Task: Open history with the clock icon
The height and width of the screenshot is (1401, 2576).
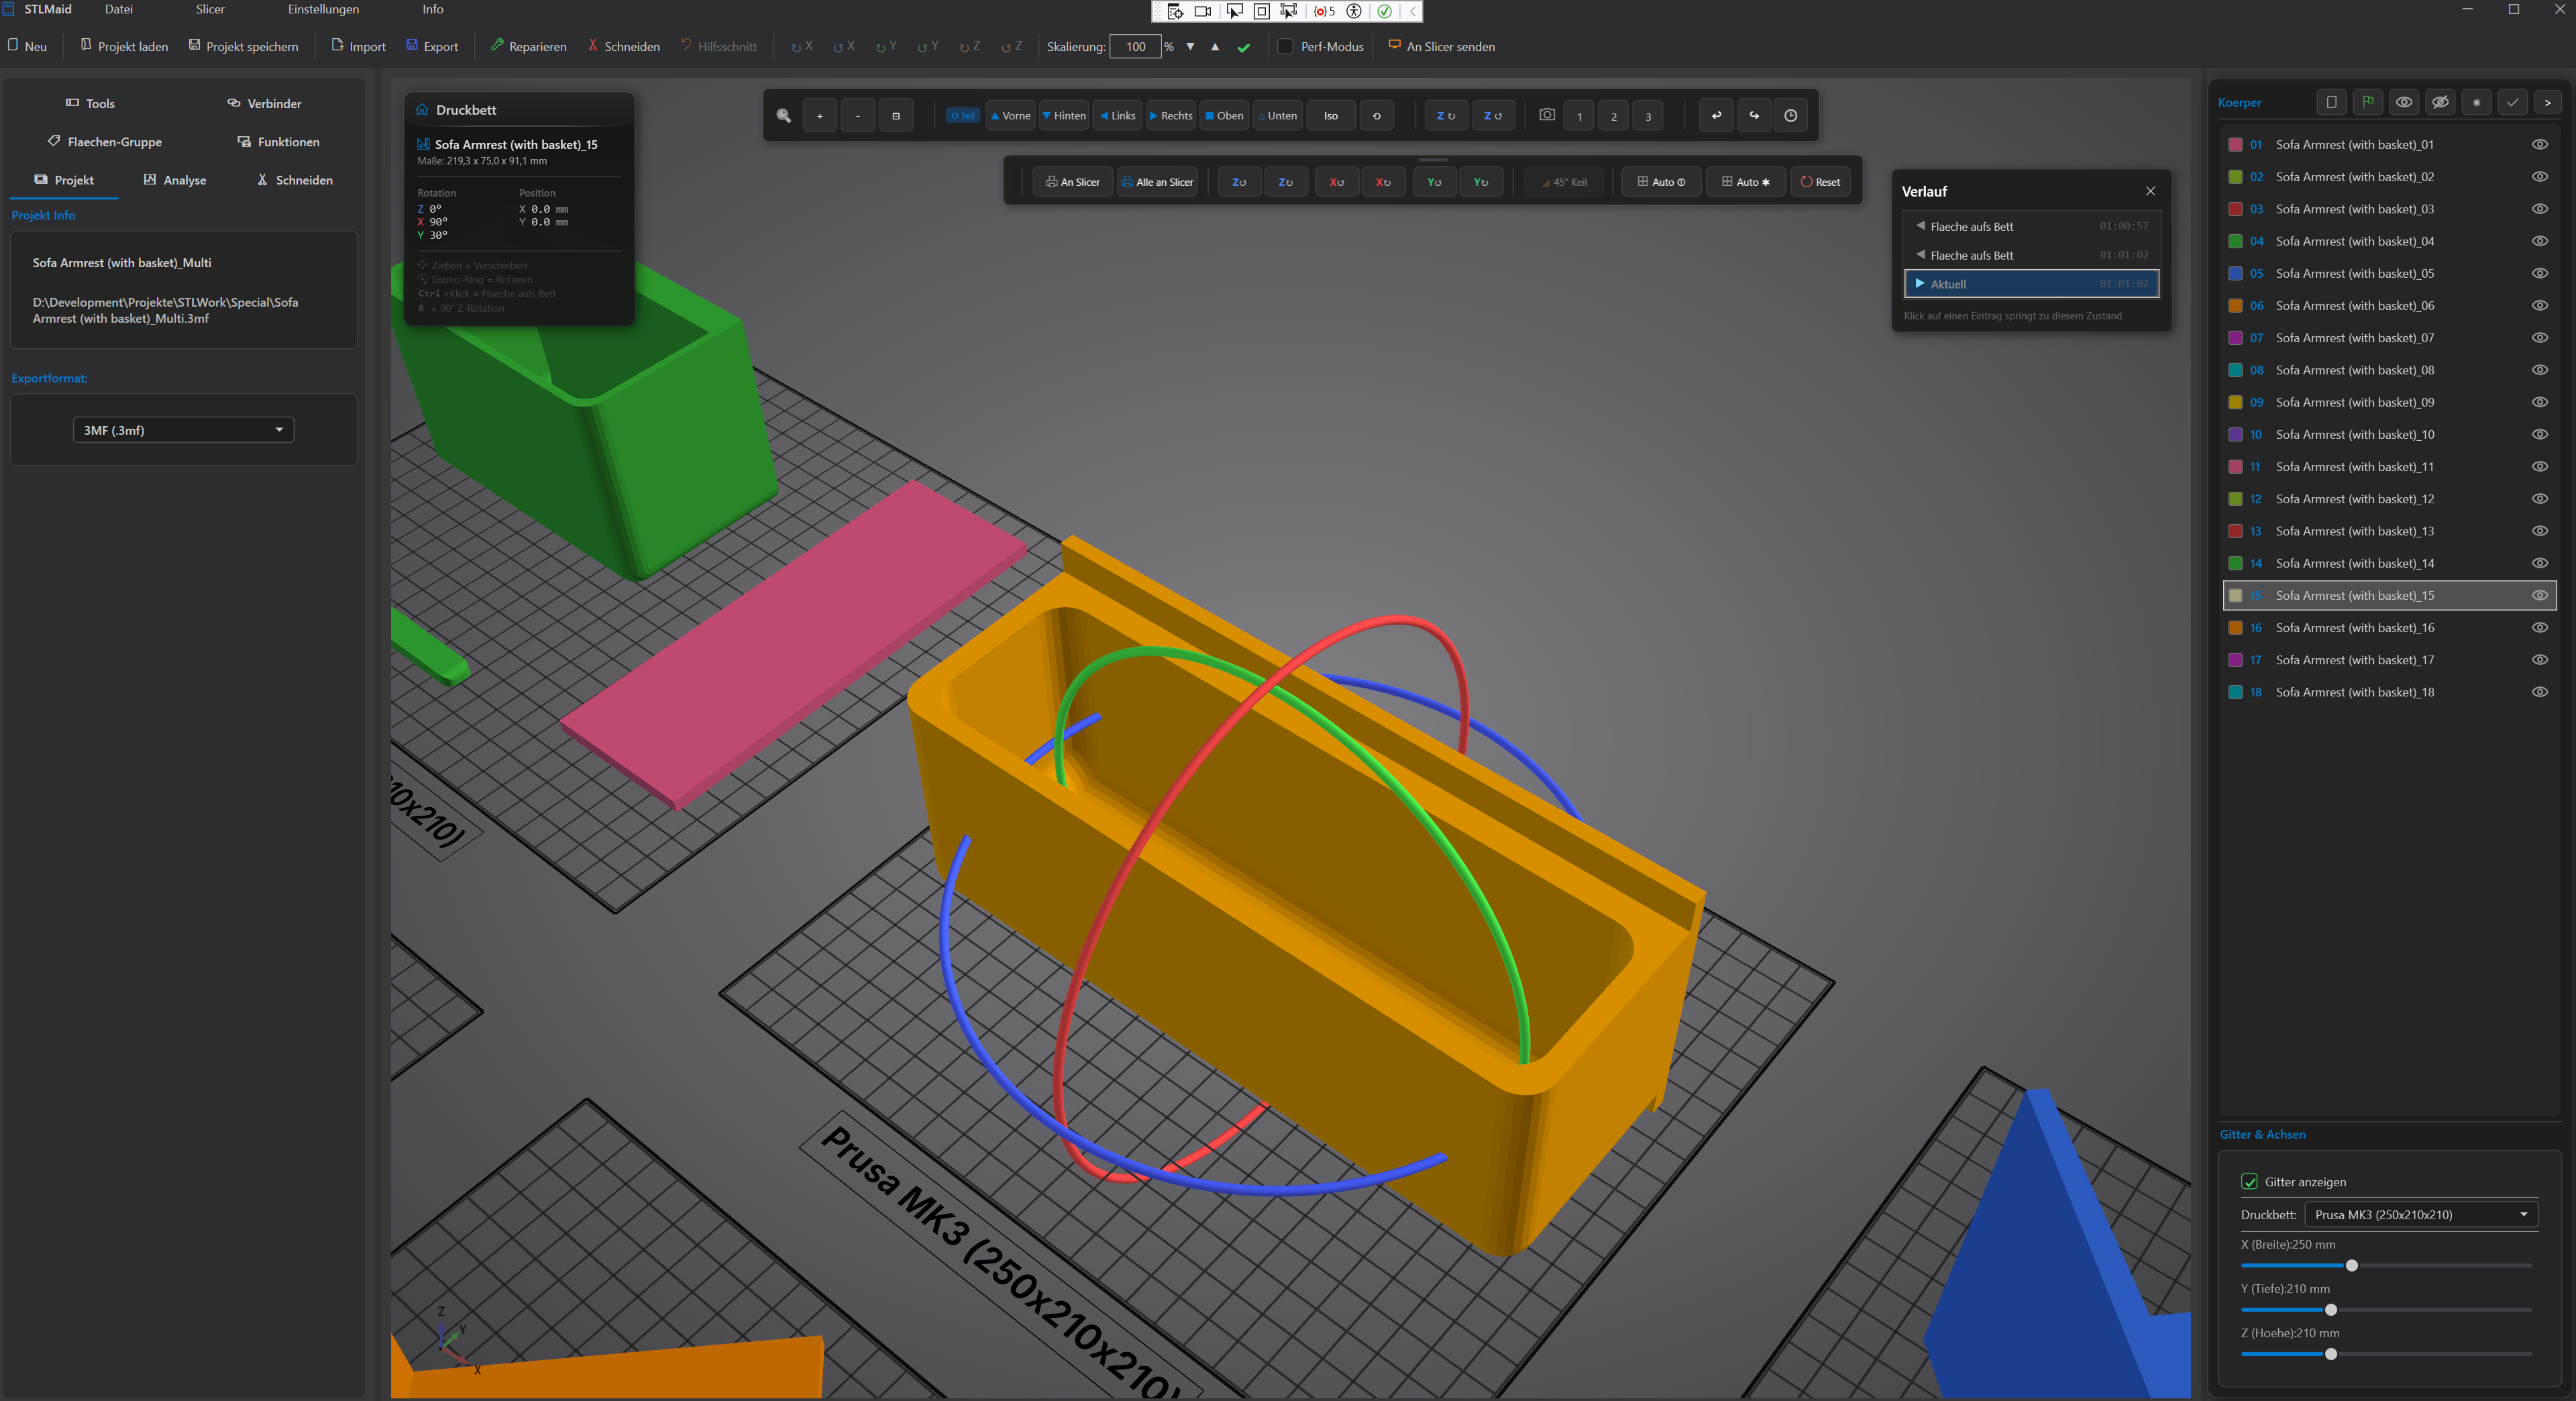Action: click(x=1791, y=116)
